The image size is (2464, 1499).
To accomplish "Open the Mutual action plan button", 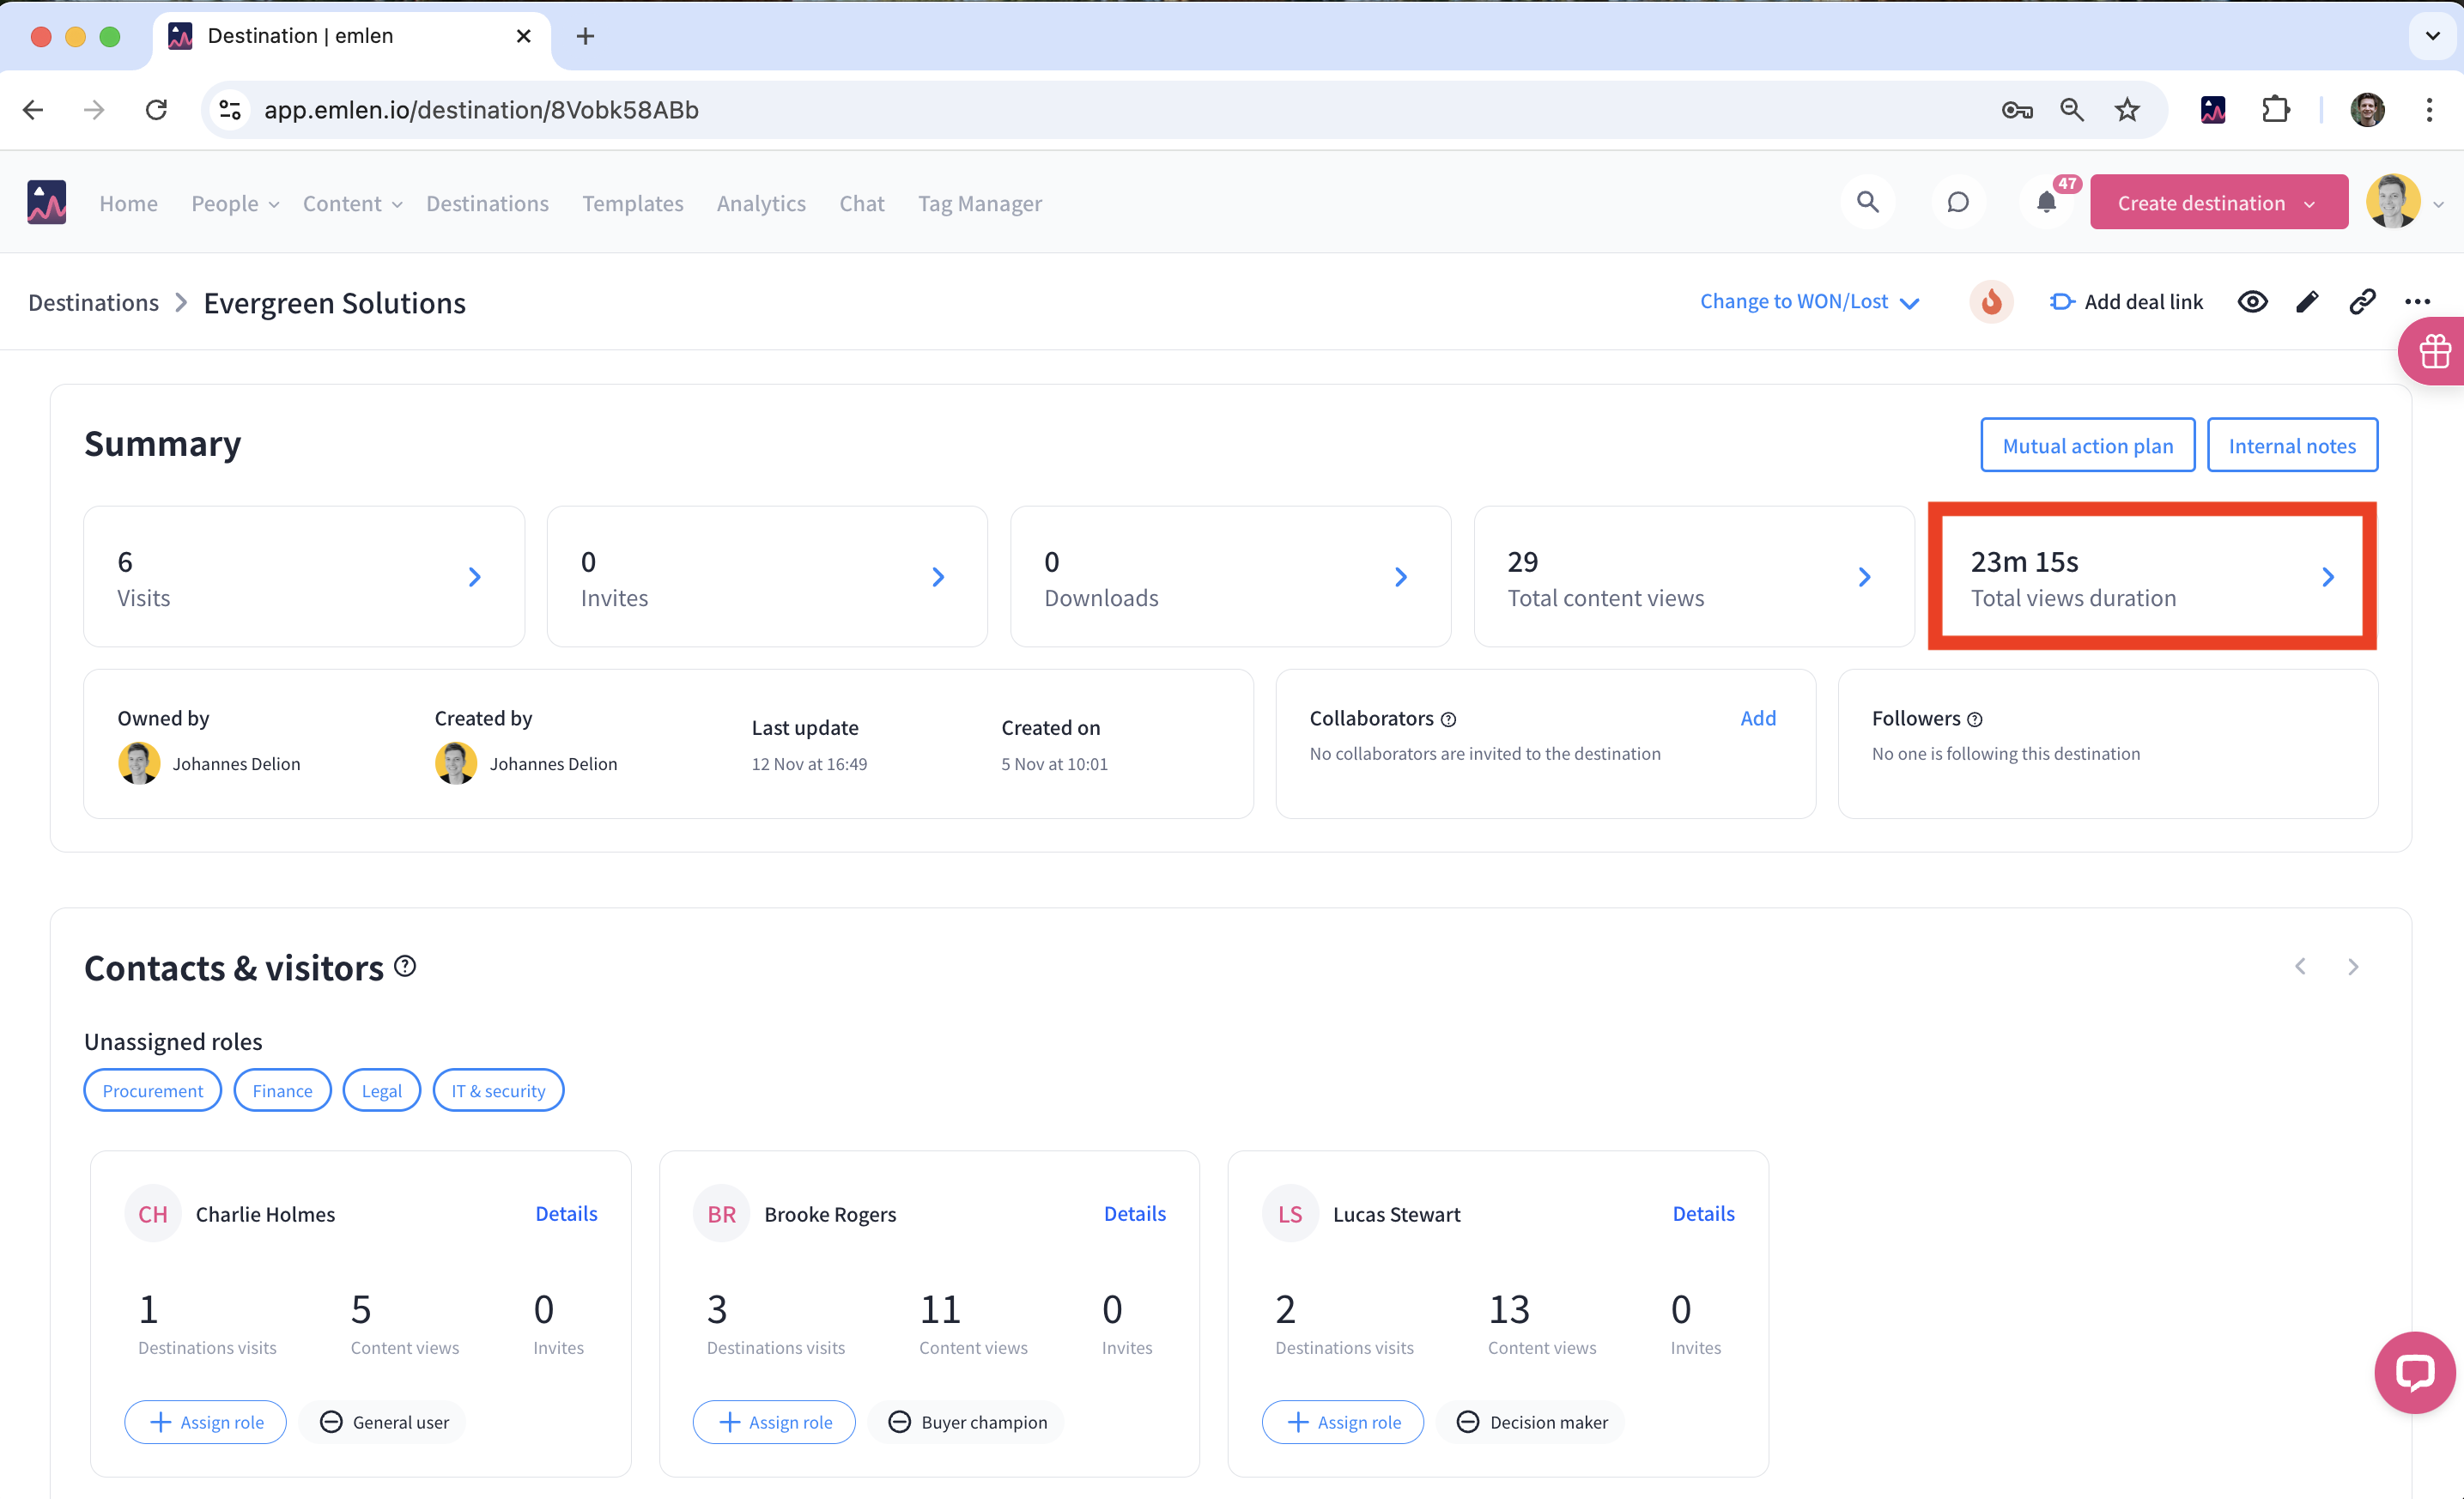I will (2087, 446).
